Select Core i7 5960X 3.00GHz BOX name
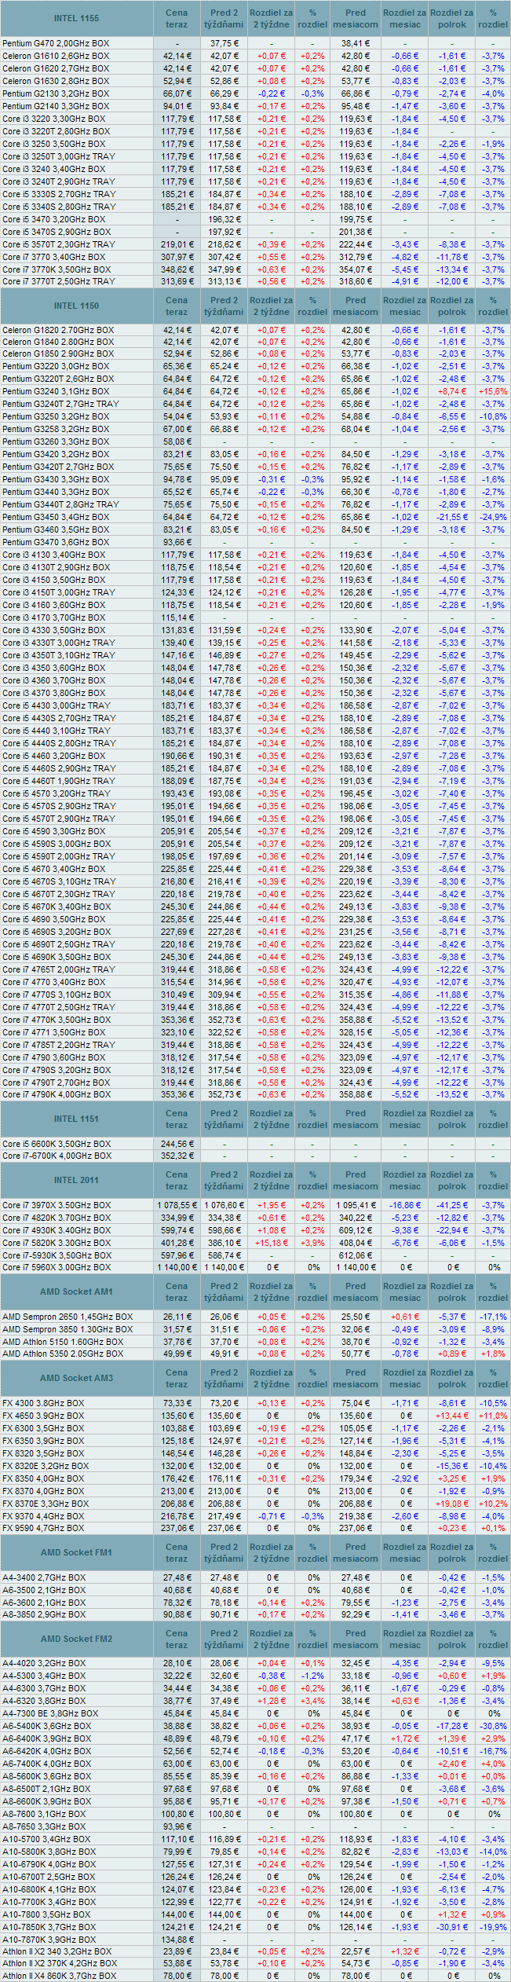511x1982 pixels. tap(57, 1267)
